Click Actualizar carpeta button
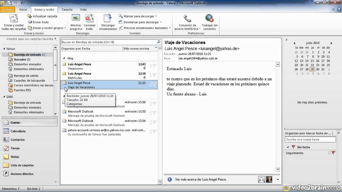 pos(42,16)
